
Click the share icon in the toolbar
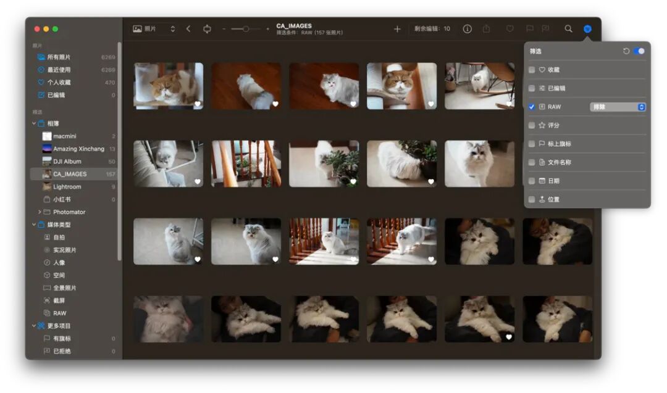point(487,28)
